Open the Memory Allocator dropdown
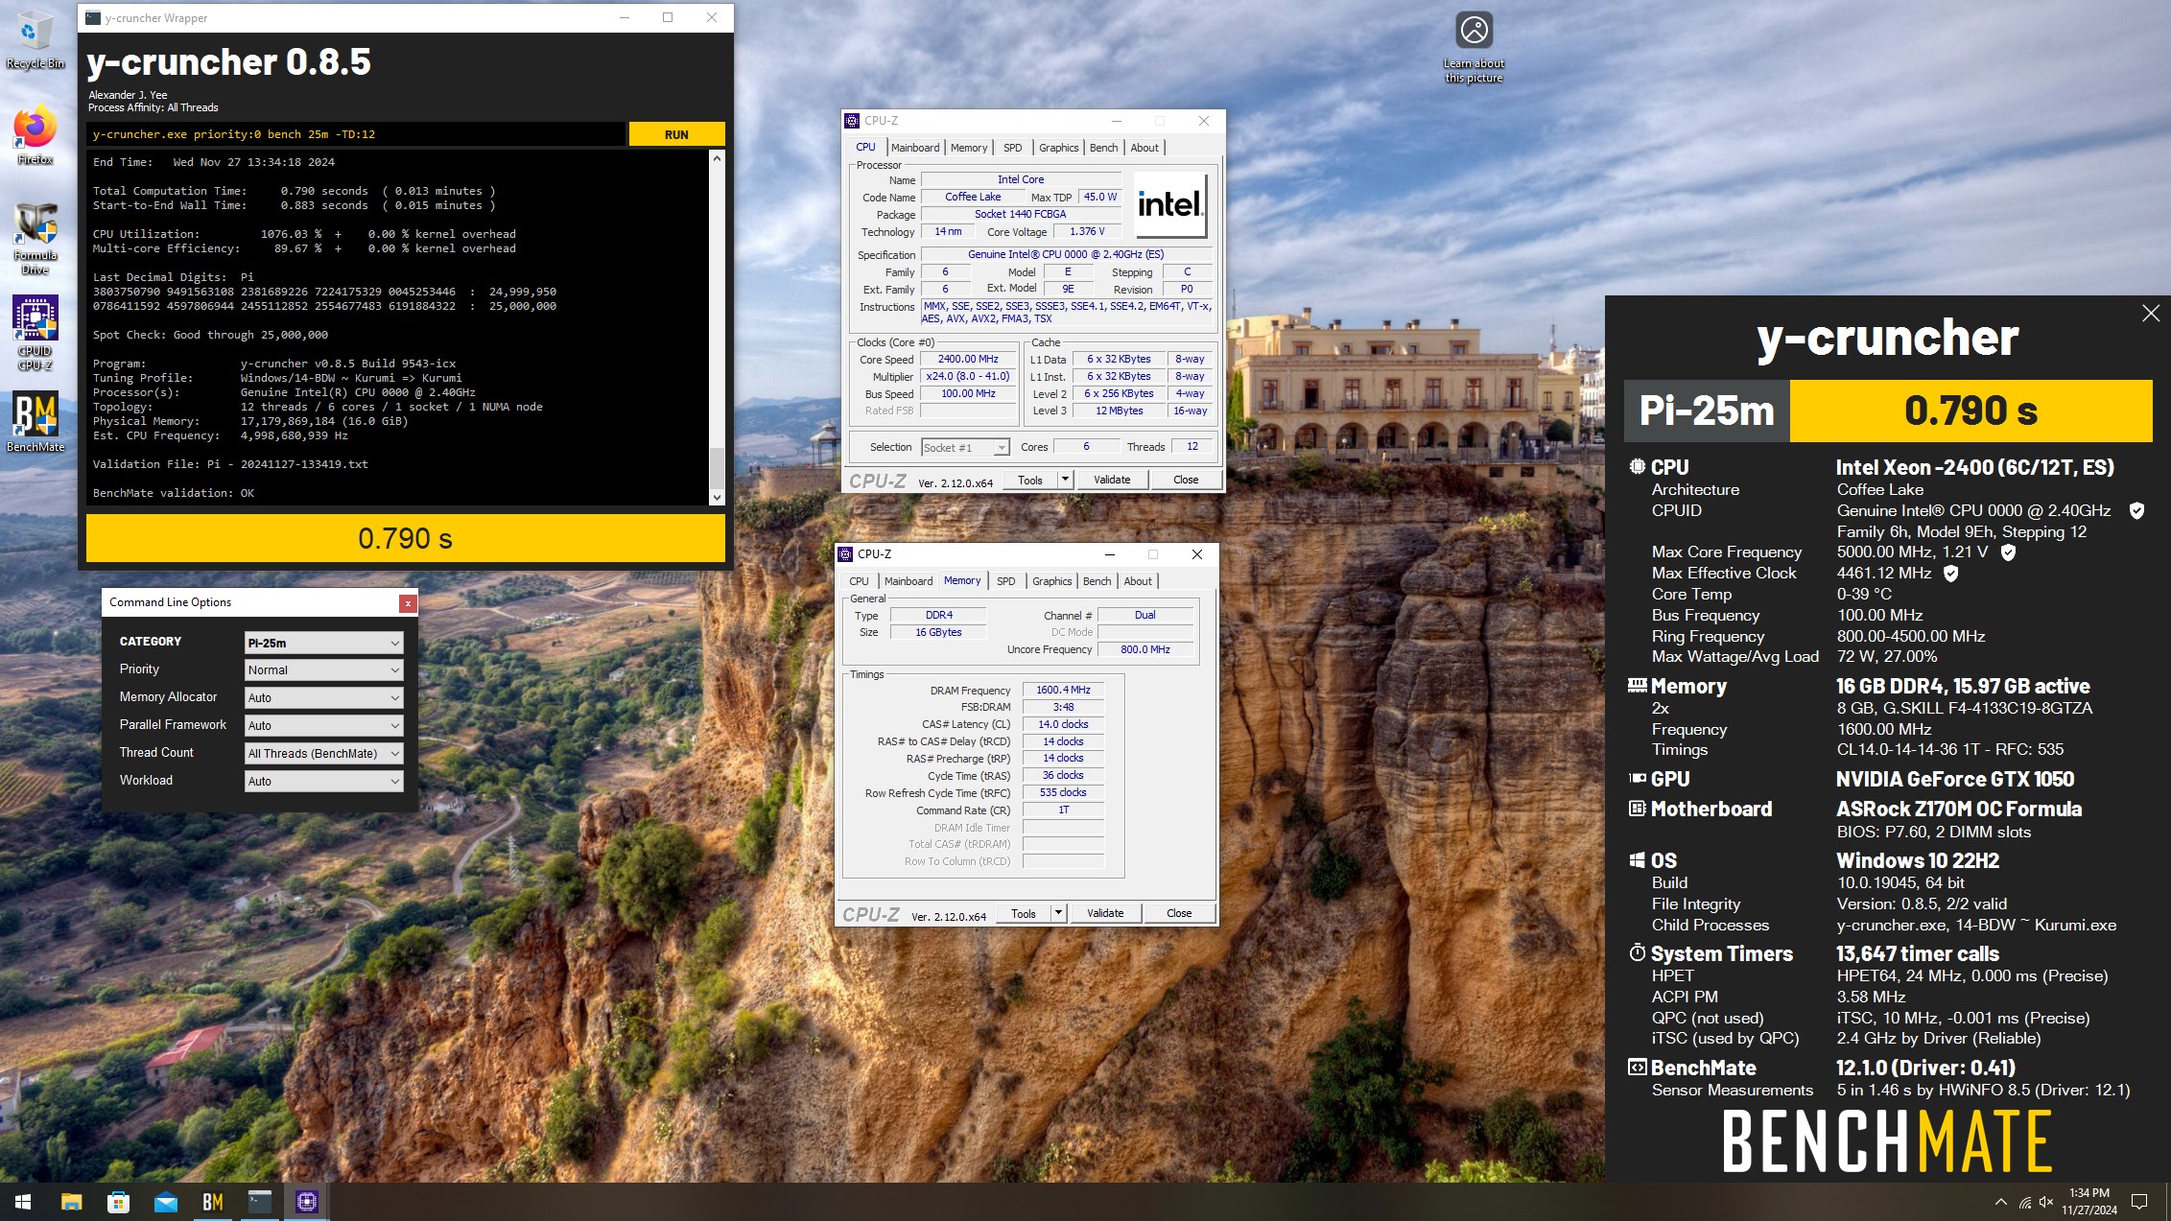 323,697
